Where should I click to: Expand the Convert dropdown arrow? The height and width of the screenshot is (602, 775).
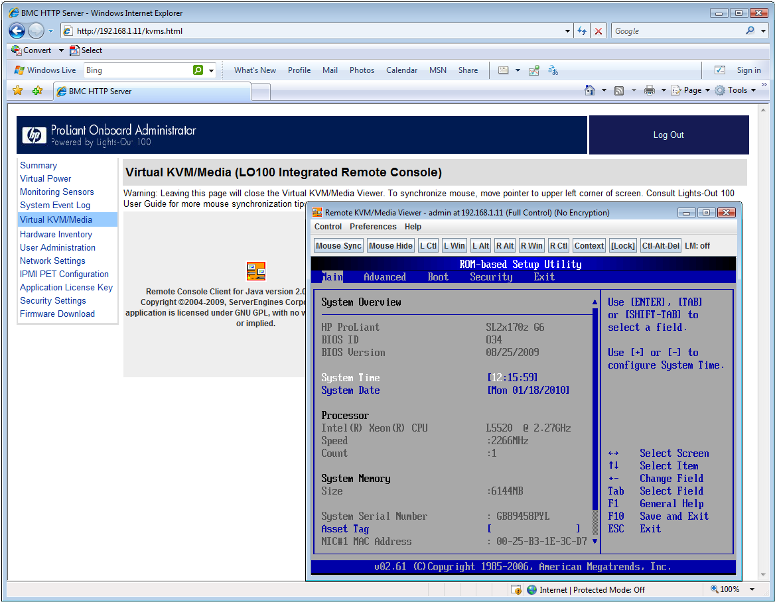pyautogui.click(x=61, y=50)
